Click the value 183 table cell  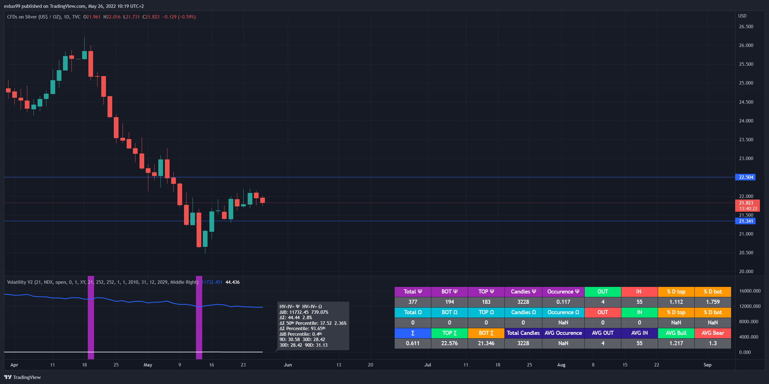[486, 302]
